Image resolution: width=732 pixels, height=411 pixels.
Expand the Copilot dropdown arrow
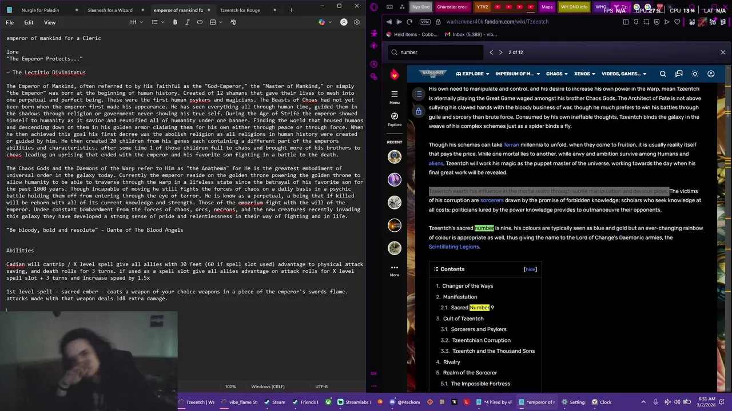[330, 22]
